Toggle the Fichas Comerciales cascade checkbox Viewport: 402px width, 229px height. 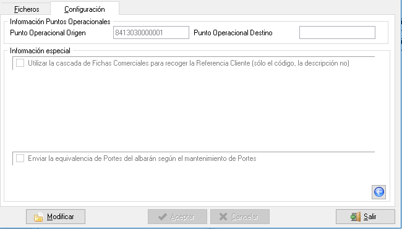pos(20,63)
